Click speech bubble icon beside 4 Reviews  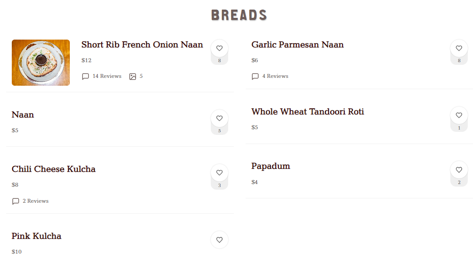coord(255,77)
